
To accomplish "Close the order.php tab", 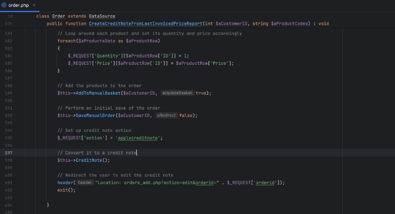I will (x=34, y=5).
